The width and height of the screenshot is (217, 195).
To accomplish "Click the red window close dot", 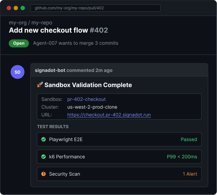I will pos(9,8).
